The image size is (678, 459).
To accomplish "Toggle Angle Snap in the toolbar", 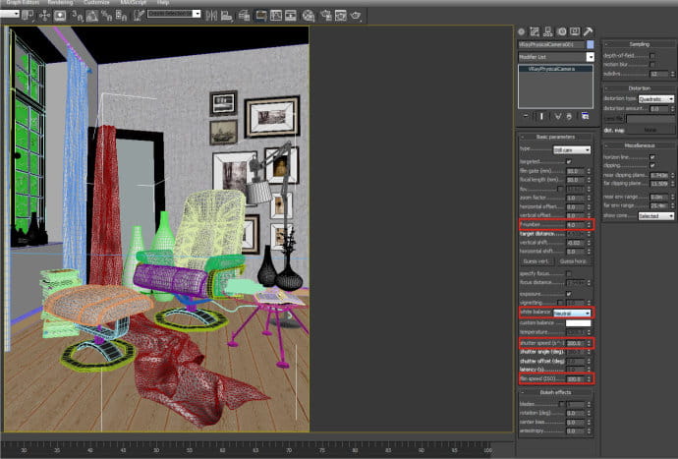I will coord(91,16).
